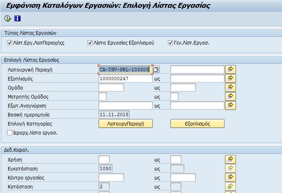
Task: Open multiple selection for Κέντρο εργασίας
Action: (230, 177)
